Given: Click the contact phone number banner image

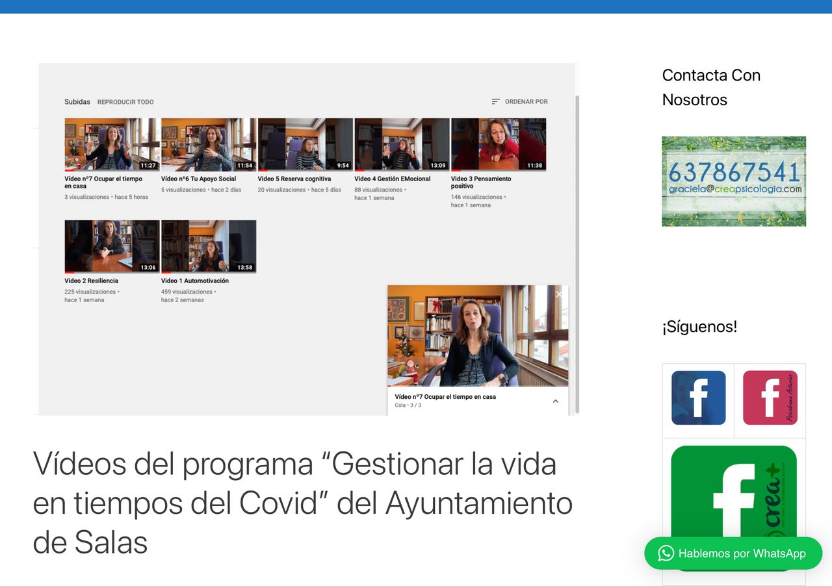Looking at the screenshot, I should (733, 181).
